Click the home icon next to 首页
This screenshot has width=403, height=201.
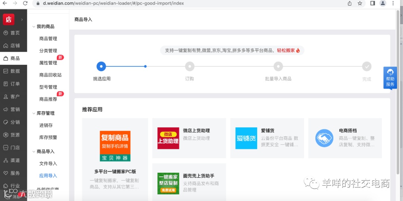point(6,33)
